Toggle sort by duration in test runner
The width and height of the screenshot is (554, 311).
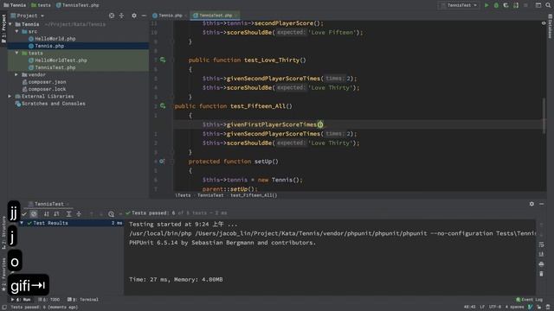click(56, 213)
